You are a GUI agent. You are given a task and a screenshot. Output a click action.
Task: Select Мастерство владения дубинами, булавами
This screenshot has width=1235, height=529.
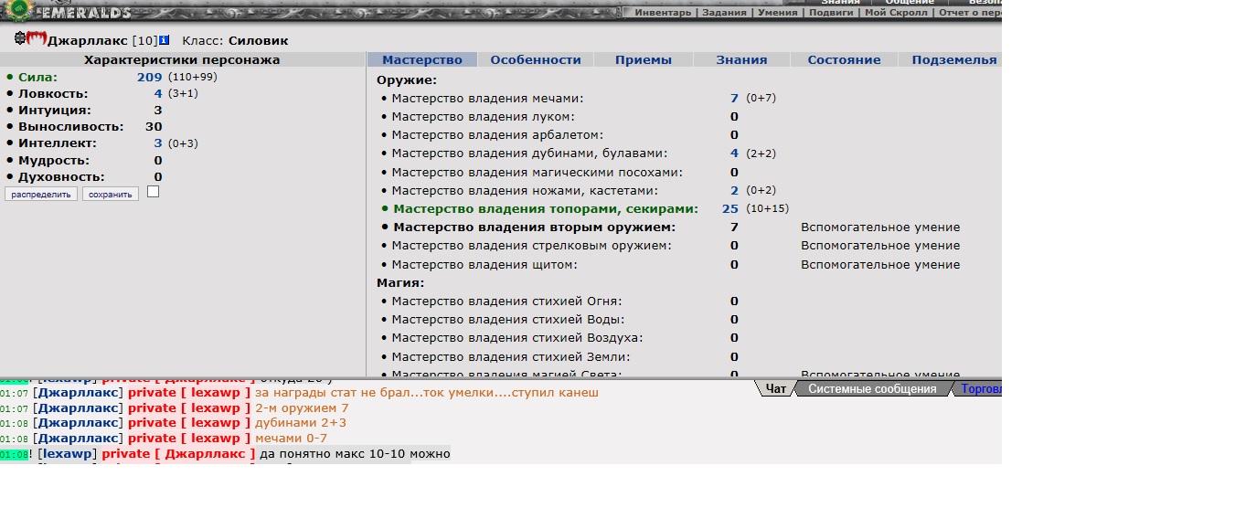(x=529, y=153)
